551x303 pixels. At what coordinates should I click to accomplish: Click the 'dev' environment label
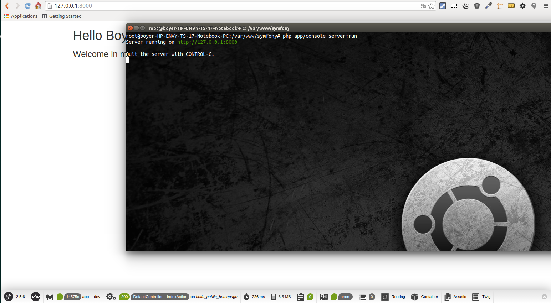(x=97, y=297)
